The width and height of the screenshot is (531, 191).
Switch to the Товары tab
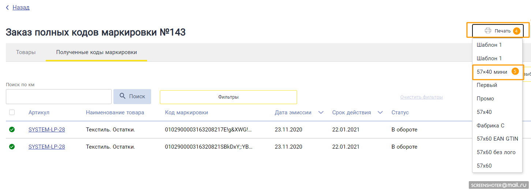click(x=26, y=52)
